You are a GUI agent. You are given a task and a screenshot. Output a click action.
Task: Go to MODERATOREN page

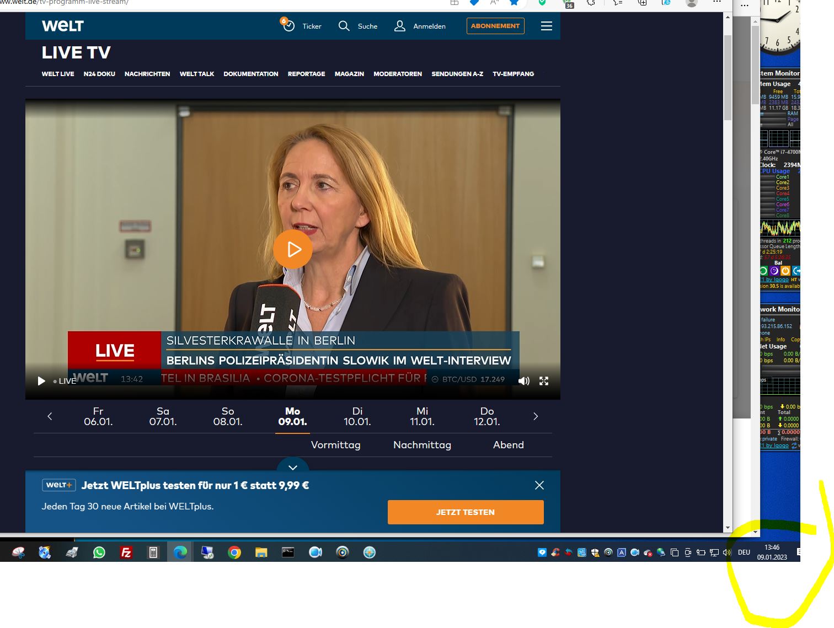click(398, 74)
